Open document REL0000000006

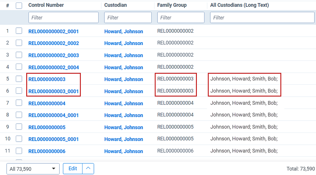click(47, 151)
